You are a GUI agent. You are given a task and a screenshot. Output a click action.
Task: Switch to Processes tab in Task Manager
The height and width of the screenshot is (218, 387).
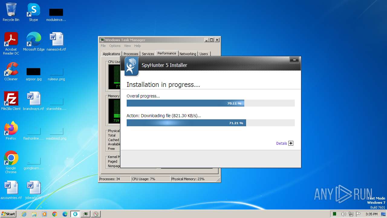coord(131,54)
